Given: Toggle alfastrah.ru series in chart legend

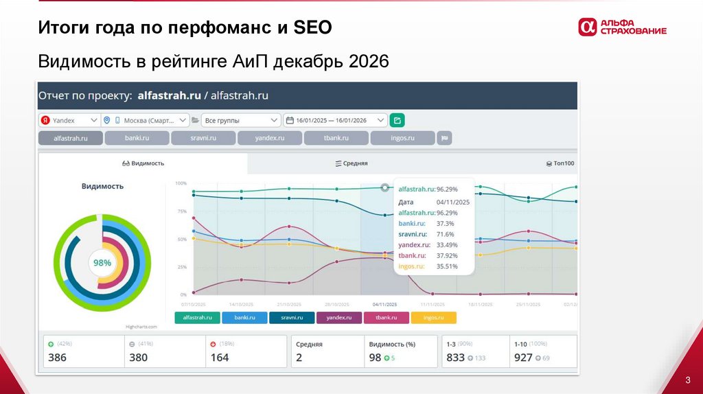Looking at the screenshot, I should tap(197, 317).
